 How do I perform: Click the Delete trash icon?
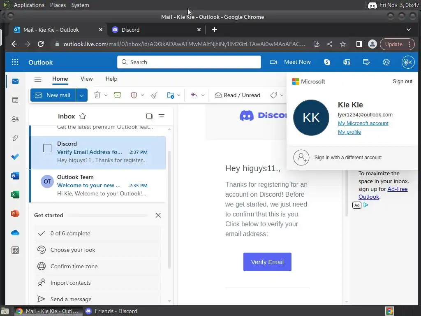click(x=97, y=95)
